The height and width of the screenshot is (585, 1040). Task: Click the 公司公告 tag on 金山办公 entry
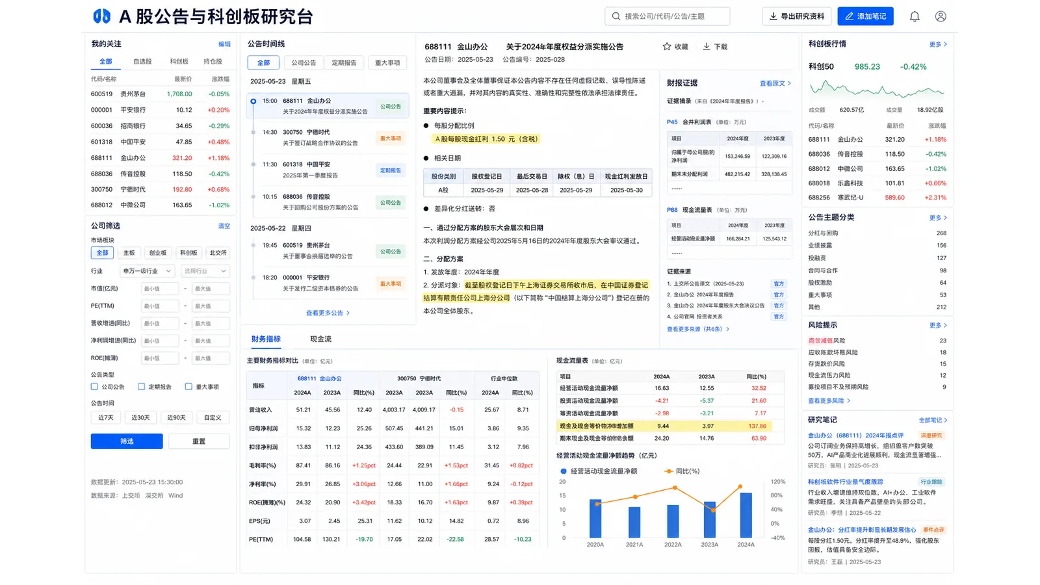click(x=391, y=107)
